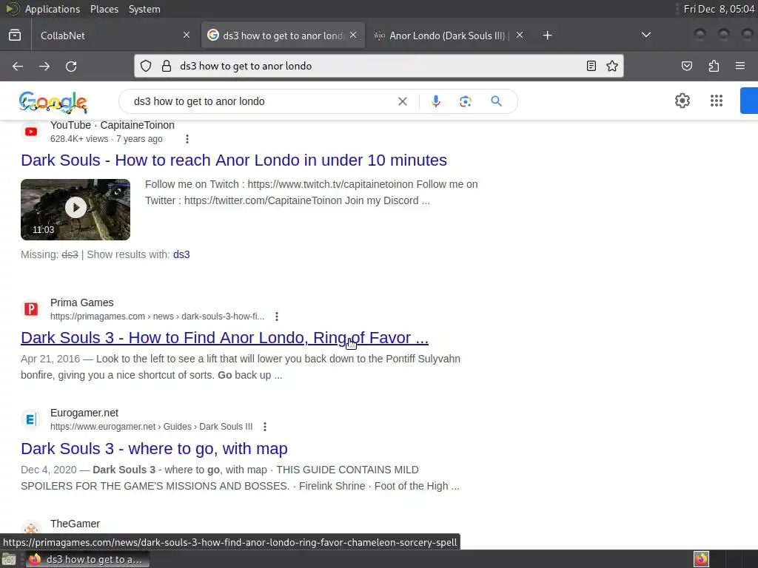Click TheGamer source name
This screenshot has width=758, height=568.
(75, 524)
